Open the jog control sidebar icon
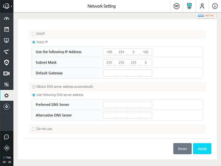The height and width of the screenshot is (166, 221). coord(7,148)
